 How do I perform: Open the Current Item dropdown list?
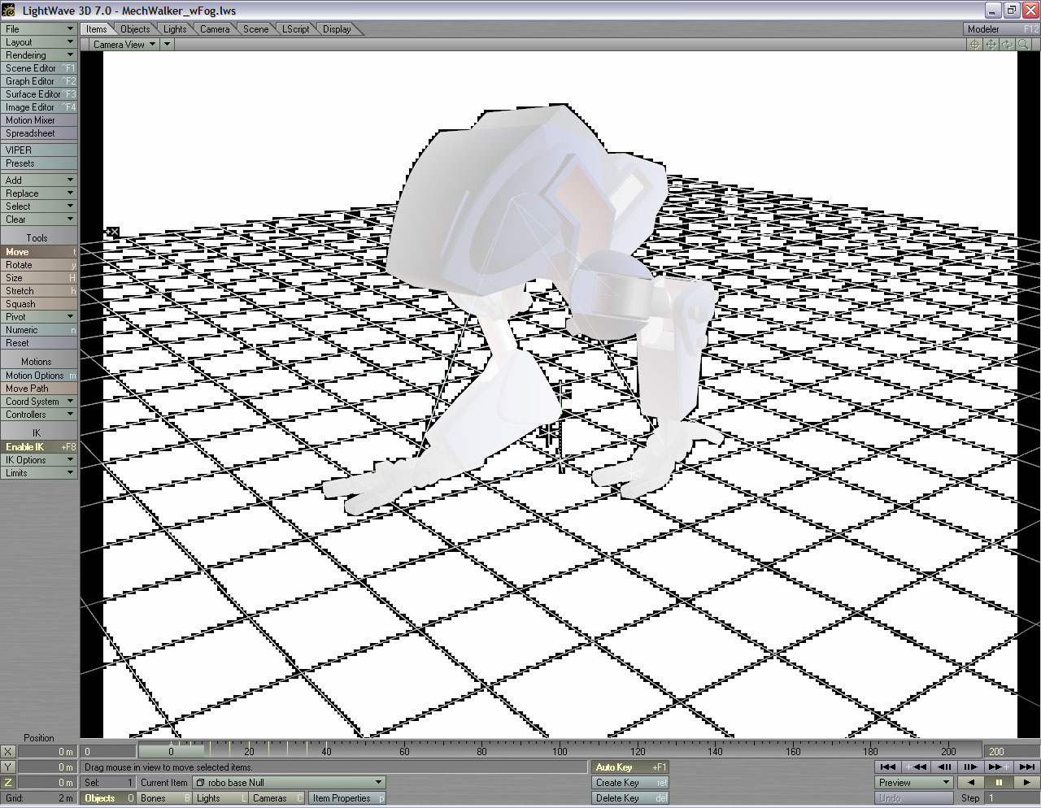(289, 783)
